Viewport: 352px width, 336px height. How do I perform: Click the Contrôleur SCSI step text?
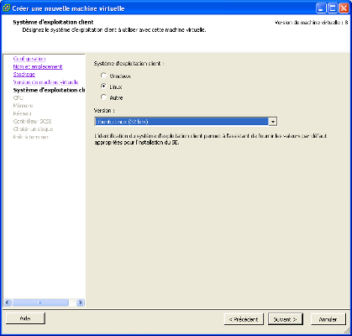pyautogui.click(x=32, y=122)
